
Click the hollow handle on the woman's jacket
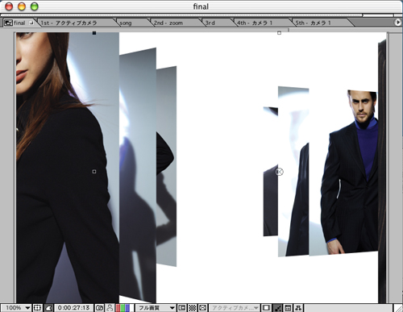point(94,172)
